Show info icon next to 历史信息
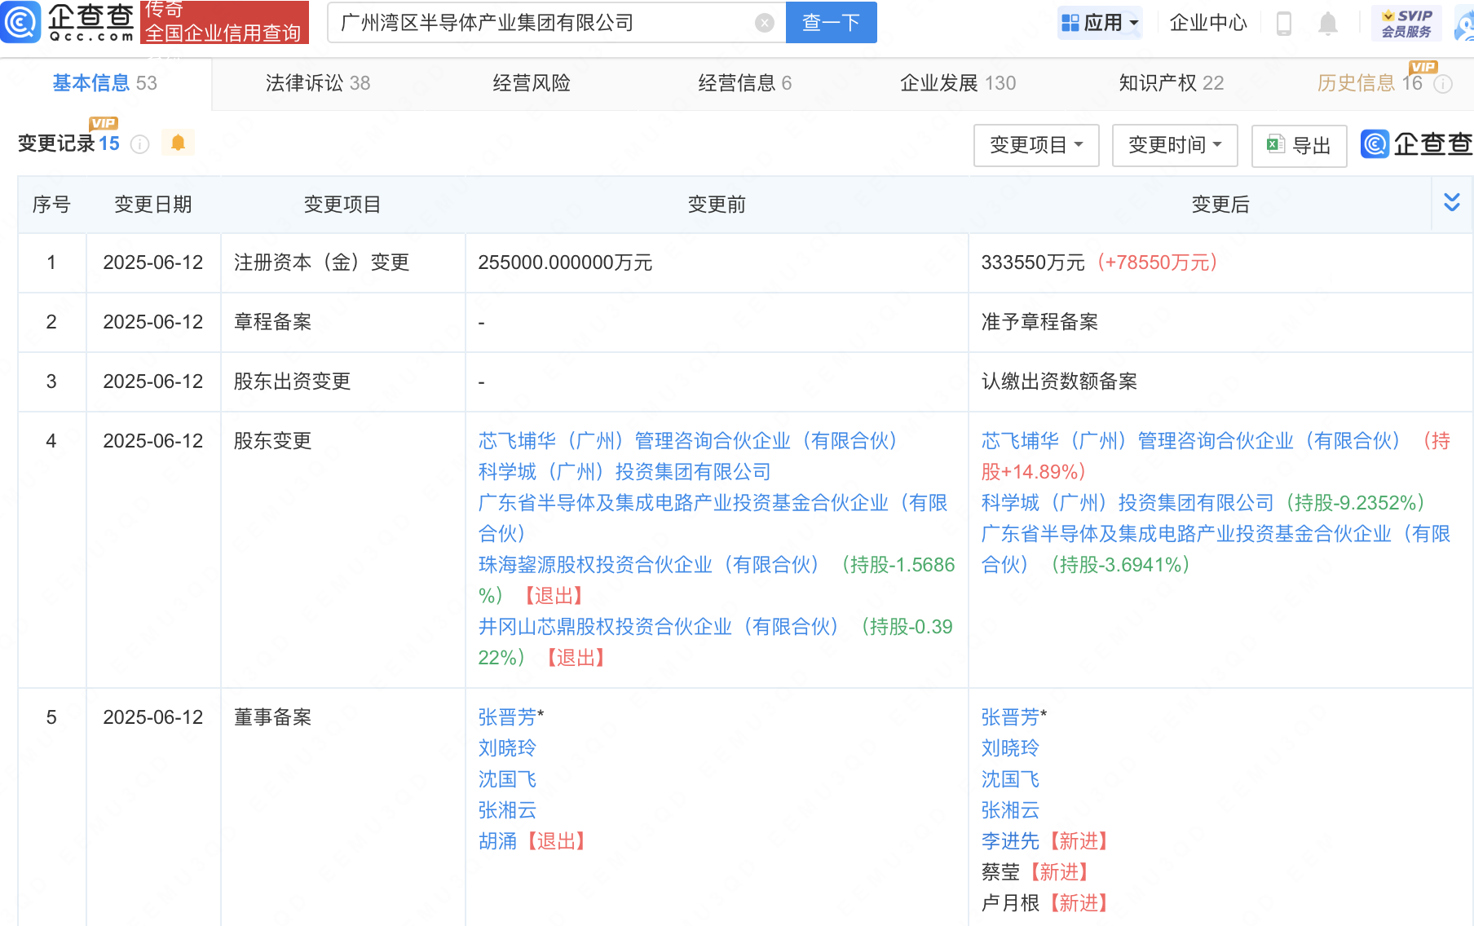Viewport: 1474px width, 926px height. click(1443, 84)
